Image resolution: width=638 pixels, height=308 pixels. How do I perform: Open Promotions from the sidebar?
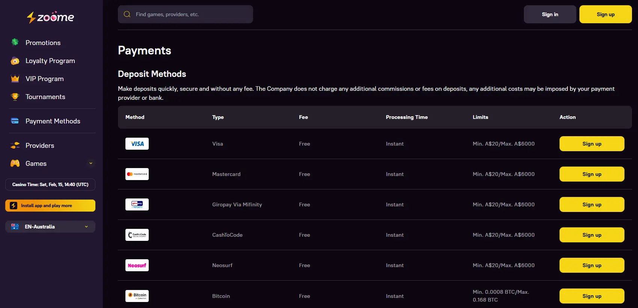[x=43, y=43]
